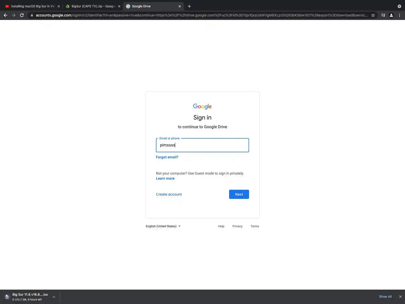
Task: Click the tab search dropdown arrow icon
Action: point(399,6)
